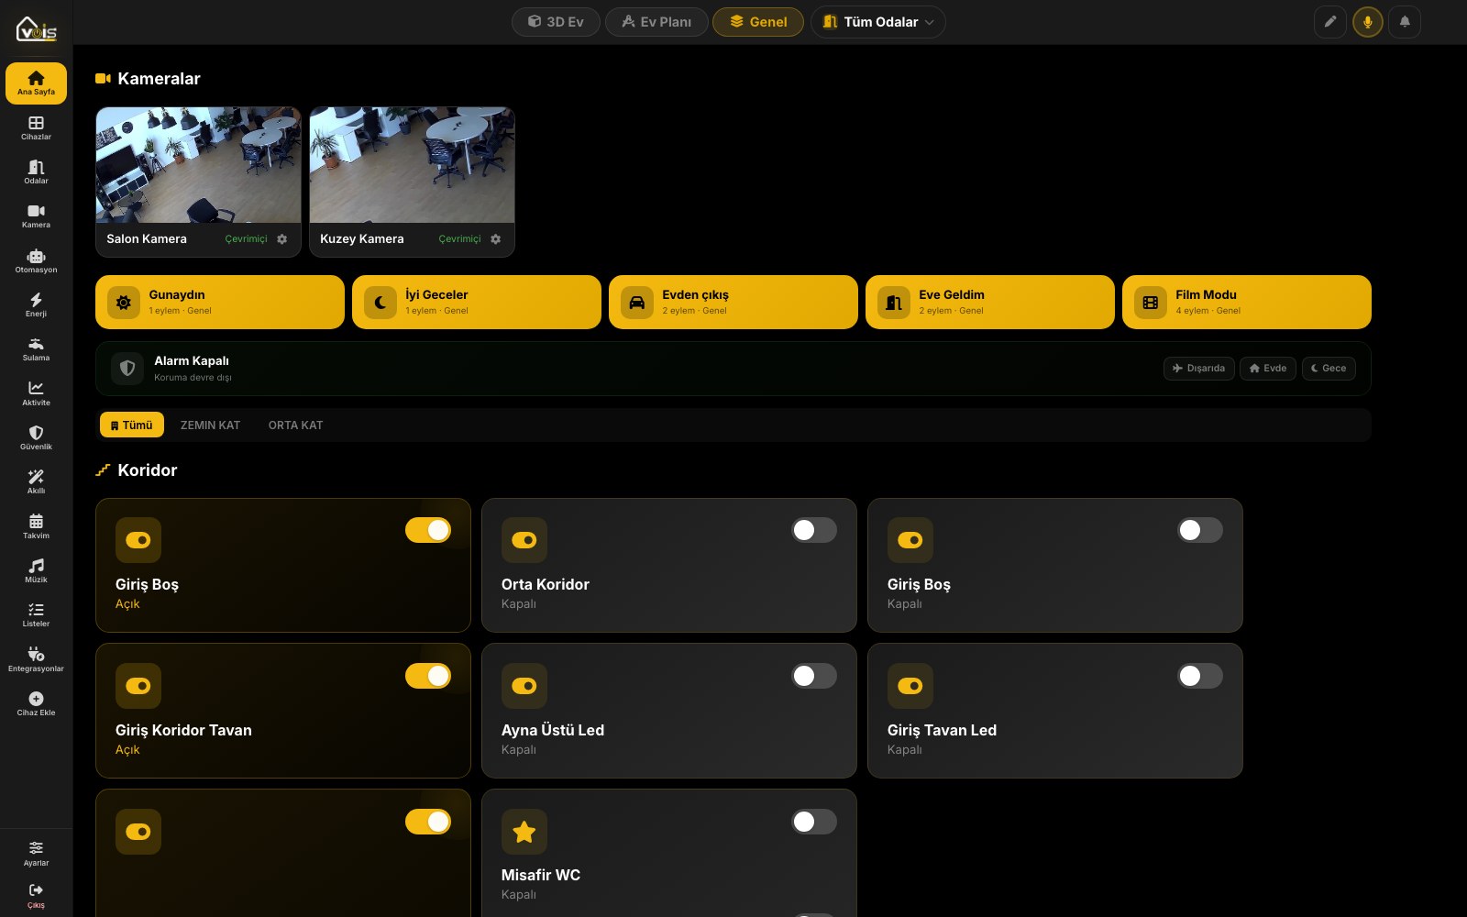Screen dimensions: 1467x917
Task: Open Güvenlik in the sidebar
Action: 36,437
